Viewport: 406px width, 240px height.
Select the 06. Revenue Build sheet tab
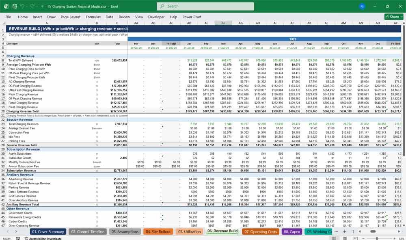pyautogui.click(x=222, y=231)
